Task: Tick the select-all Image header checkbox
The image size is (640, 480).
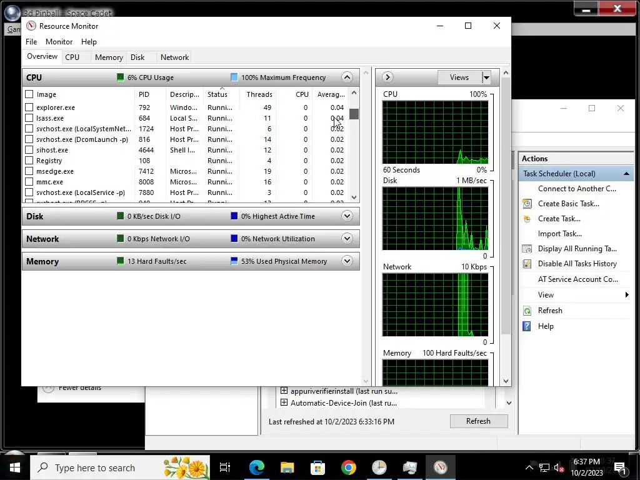Action: pyautogui.click(x=29, y=94)
